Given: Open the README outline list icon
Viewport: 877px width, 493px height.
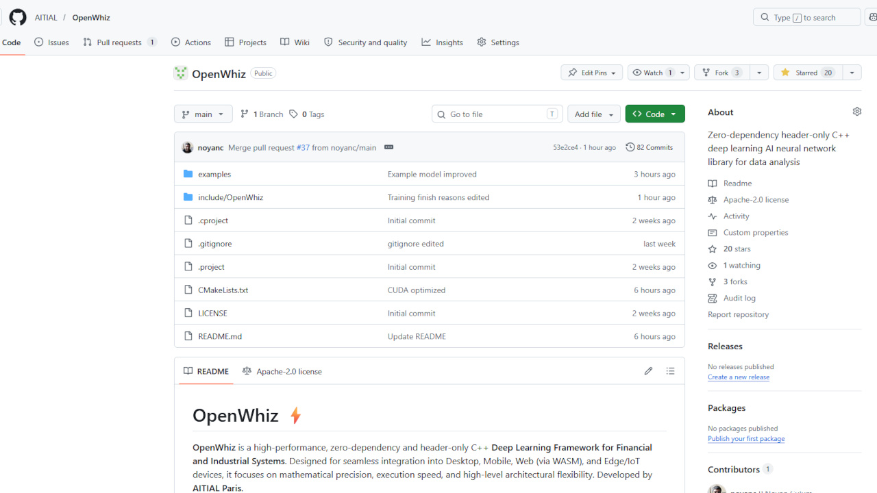Looking at the screenshot, I should click(670, 370).
